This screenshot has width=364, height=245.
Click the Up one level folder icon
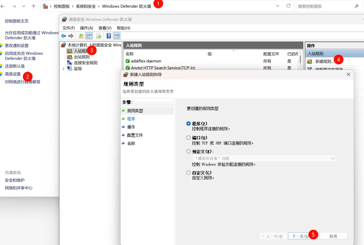pyautogui.click(x=81, y=36)
